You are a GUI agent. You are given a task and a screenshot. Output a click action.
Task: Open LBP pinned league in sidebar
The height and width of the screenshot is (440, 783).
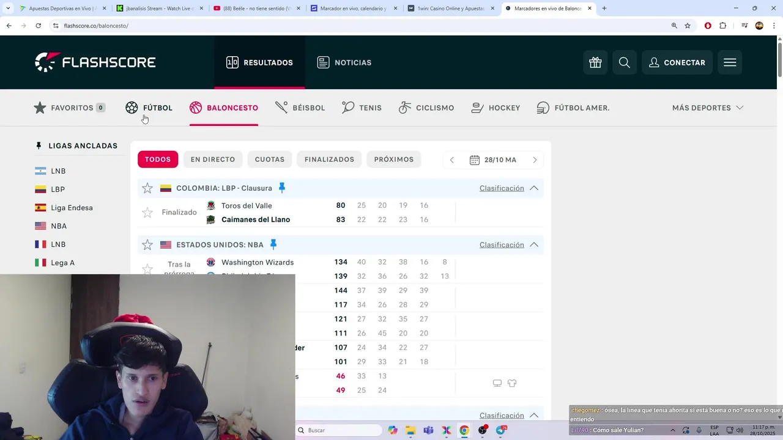pyautogui.click(x=58, y=189)
